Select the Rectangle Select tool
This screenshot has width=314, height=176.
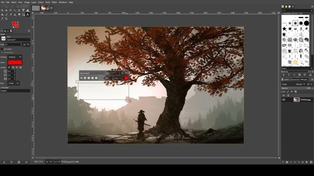click(x=6, y=10)
